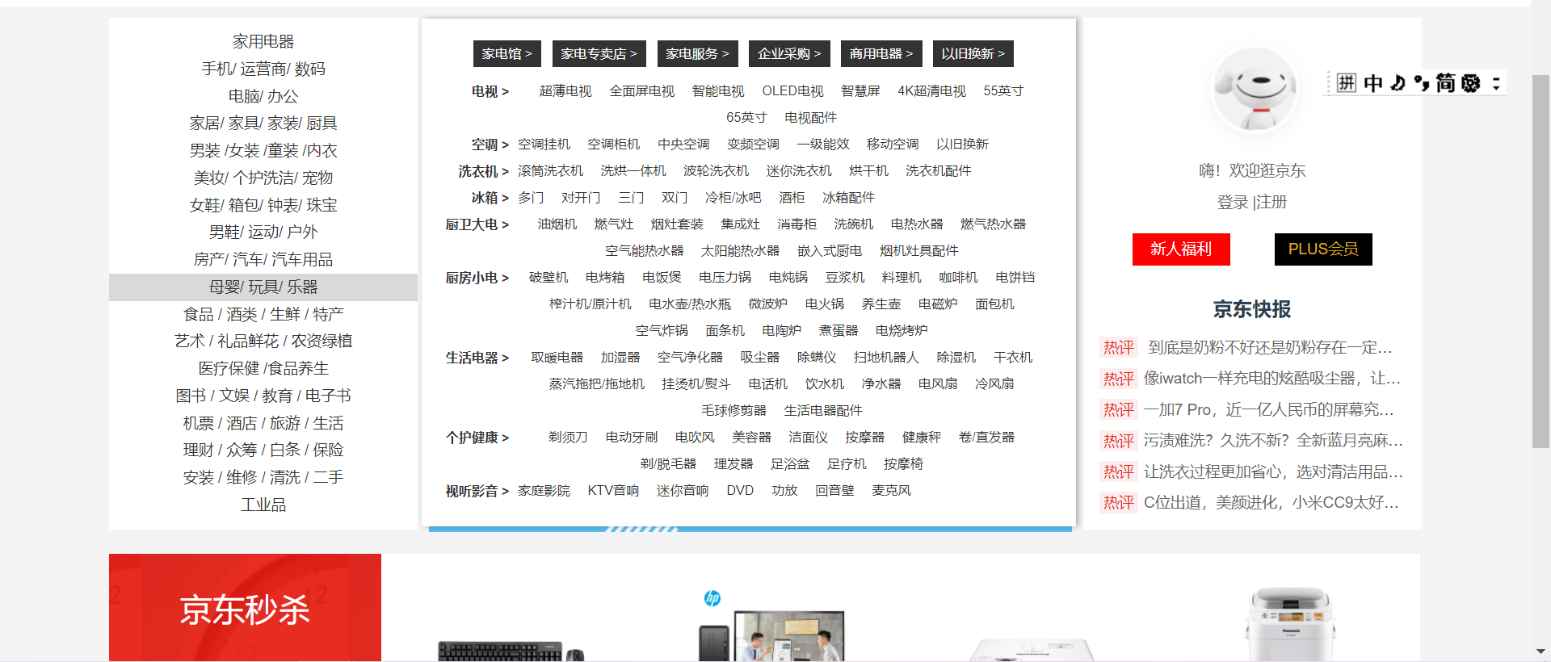Screen dimensions: 1551x662
Task: Open the IME settings gear icon
Action: coord(1471,82)
